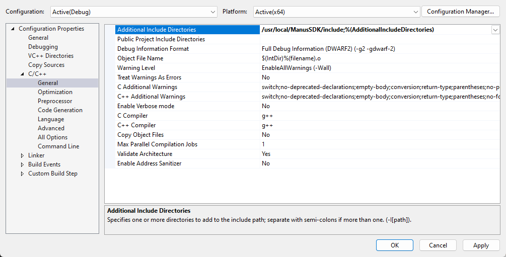Collapse the C/C++ tree node
This screenshot has width=506, height=257.
point(22,74)
